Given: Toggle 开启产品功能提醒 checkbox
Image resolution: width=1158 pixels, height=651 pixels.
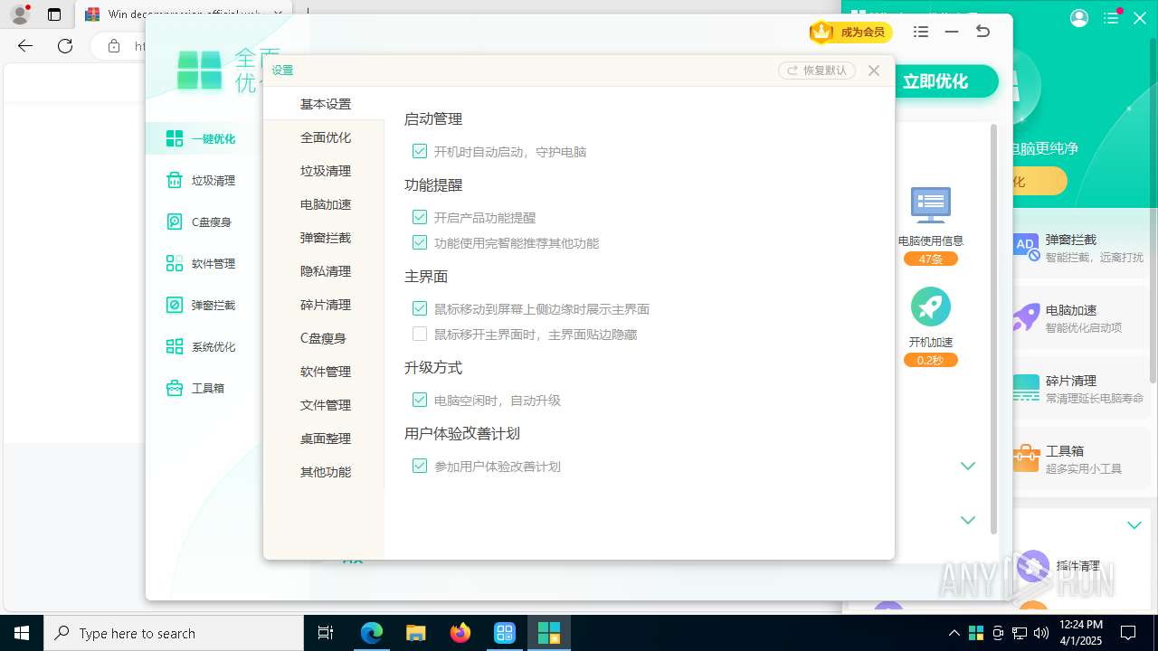Looking at the screenshot, I should coord(420,217).
